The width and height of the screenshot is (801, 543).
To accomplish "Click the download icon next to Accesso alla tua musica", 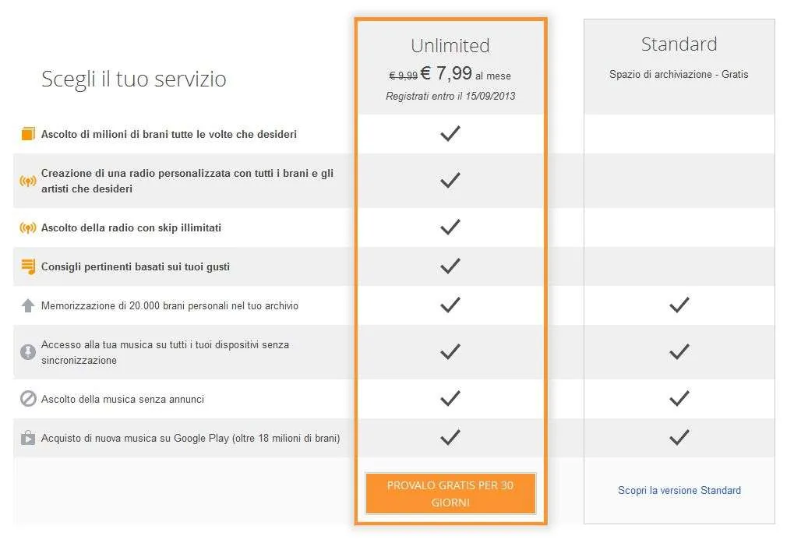I will [x=28, y=352].
